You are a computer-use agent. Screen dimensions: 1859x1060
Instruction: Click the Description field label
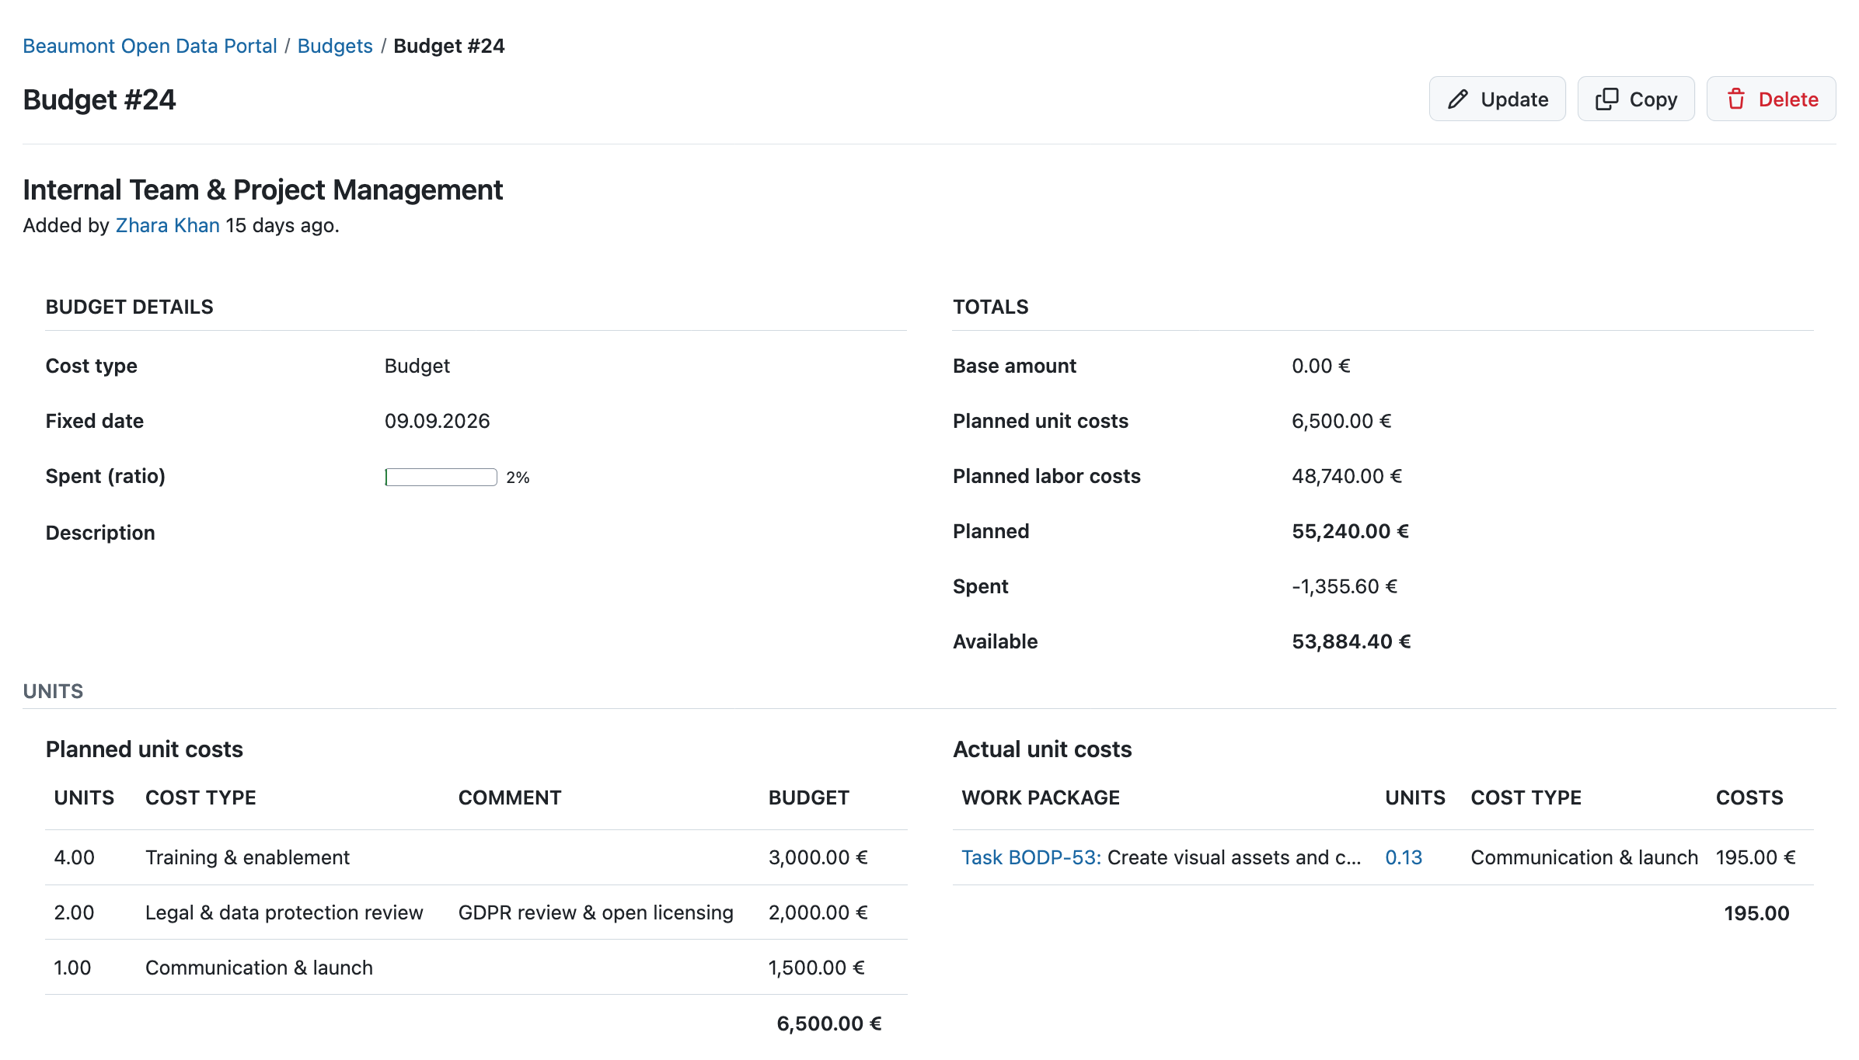tap(100, 533)
